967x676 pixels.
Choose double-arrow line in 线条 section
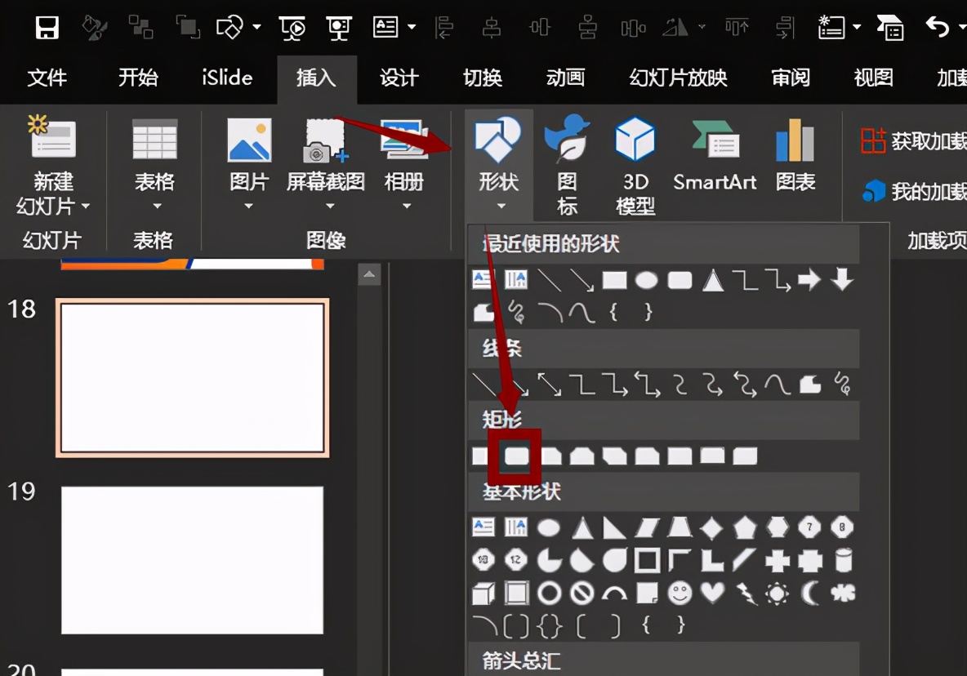pyautogui.click(x=549, y=385)
